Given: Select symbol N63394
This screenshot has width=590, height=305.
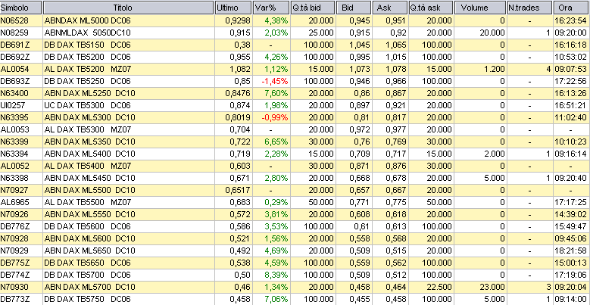Looking at the screenshot, I should (14, 154).
